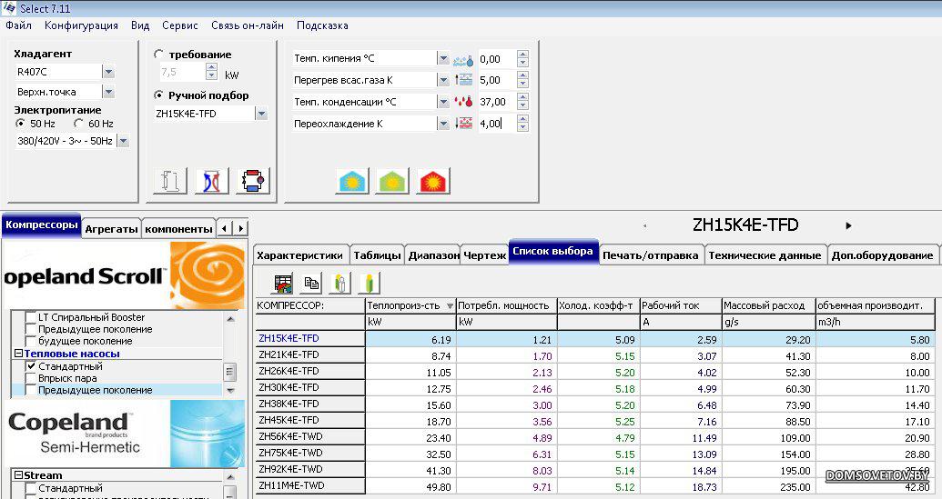942x499 pixels.
Task: Open the 380/420V voltage dropdown
Action: pos(123,142)
